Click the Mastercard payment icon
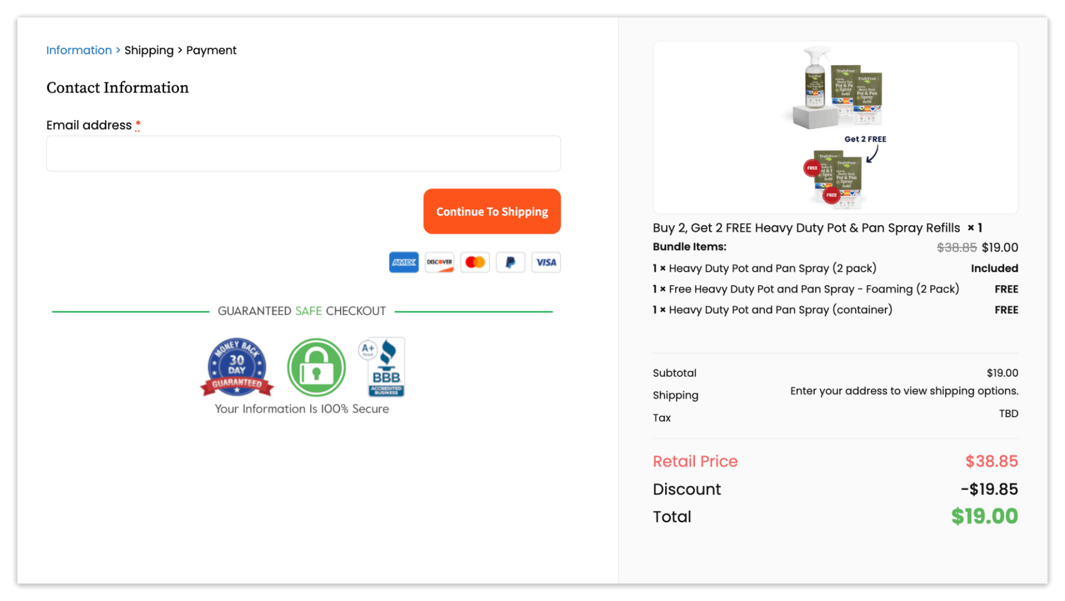Viewport: 1065px width, 601px height. 475,262
